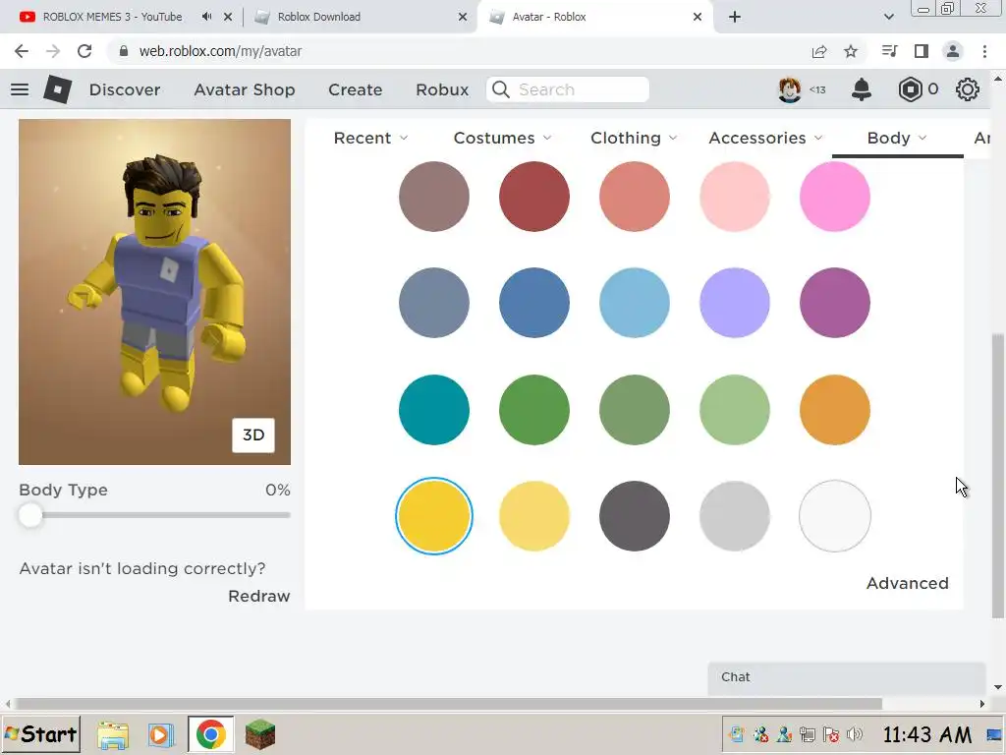Click the Redraw link
The width and height of the screenshot is (1006, 755).
(x=259, y=597)
